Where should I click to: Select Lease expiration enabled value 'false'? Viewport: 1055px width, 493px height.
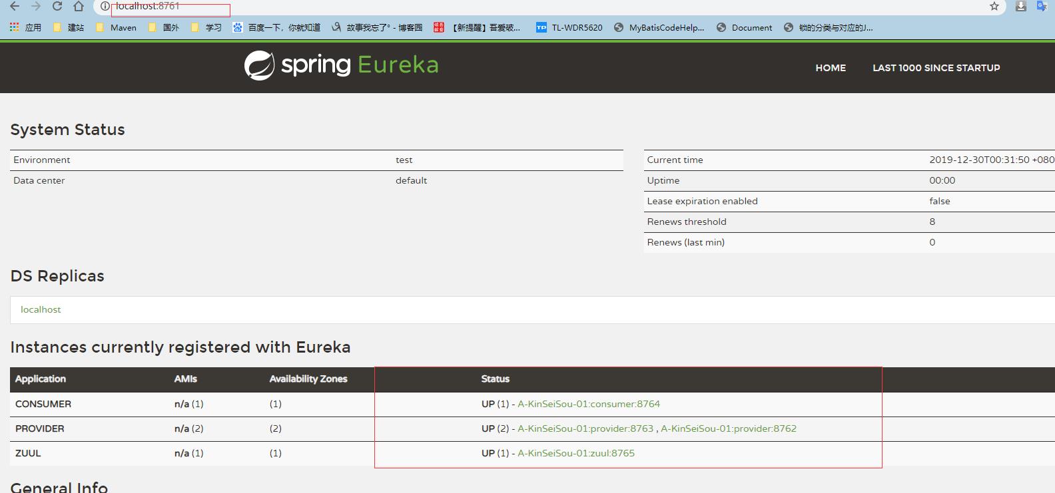[940, 201]
